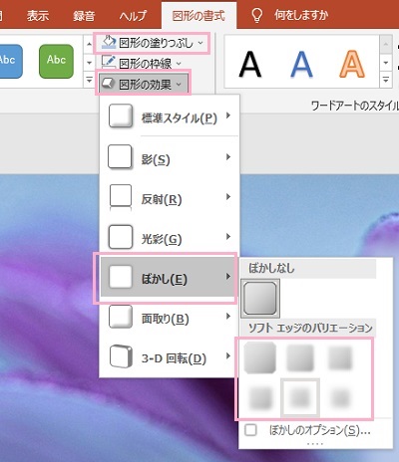Choose the first soft edge variation in top row

coord(260,357)
